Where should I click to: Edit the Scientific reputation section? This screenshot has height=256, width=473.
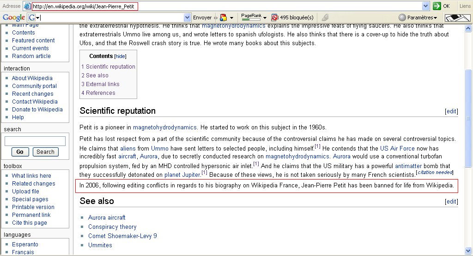click(451, 111)
